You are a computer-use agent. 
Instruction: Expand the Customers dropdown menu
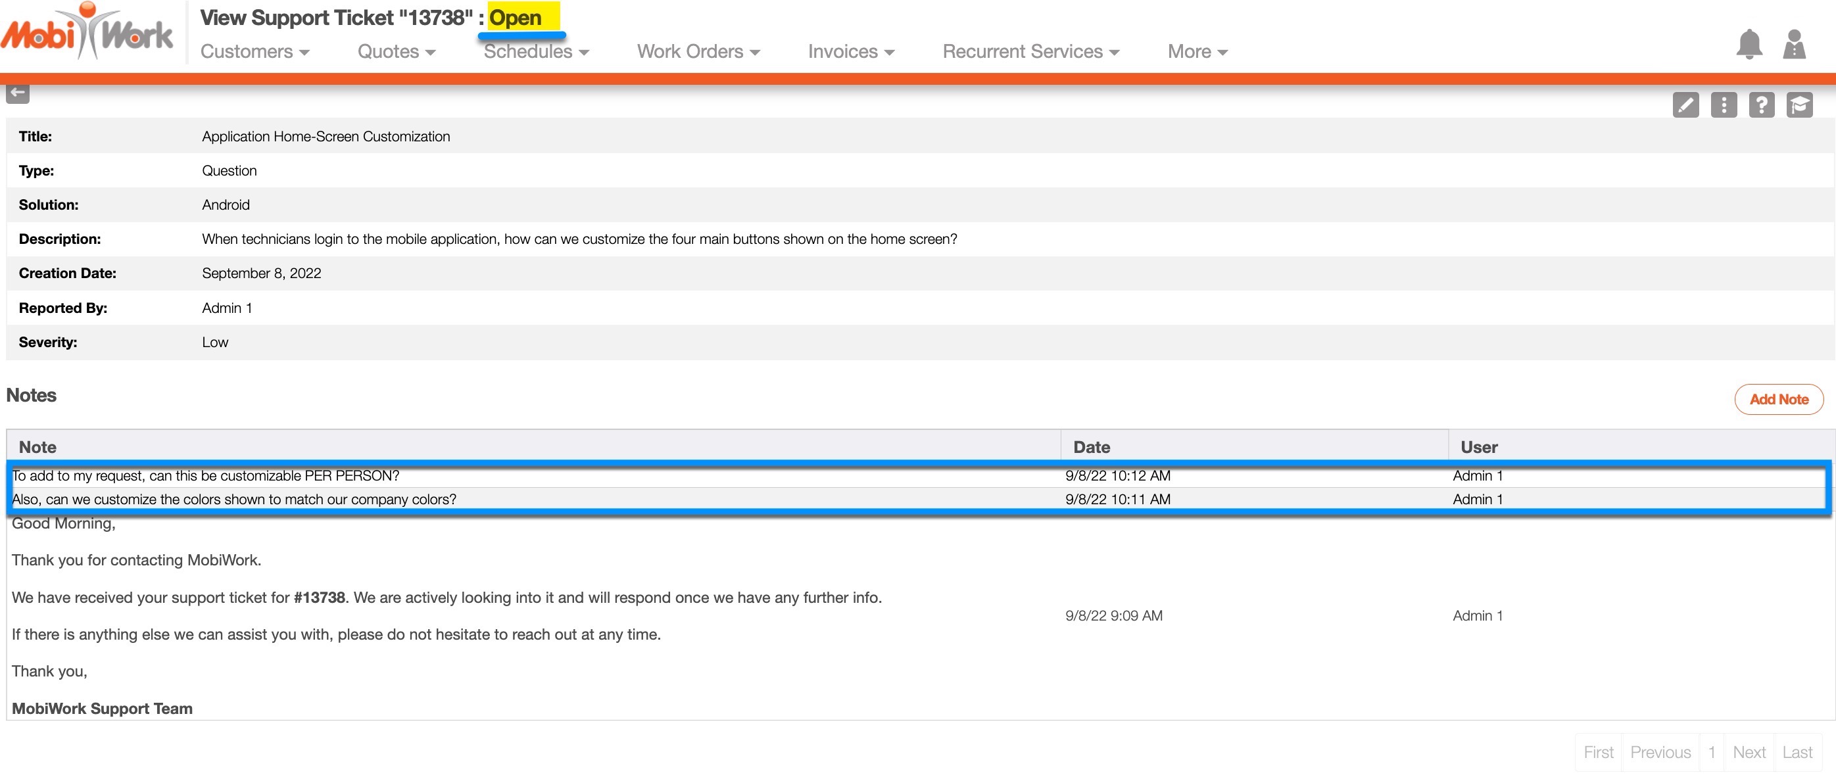point(254,52)
